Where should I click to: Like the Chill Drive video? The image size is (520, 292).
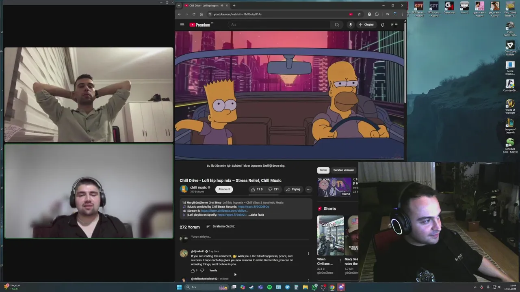(257, 189)
